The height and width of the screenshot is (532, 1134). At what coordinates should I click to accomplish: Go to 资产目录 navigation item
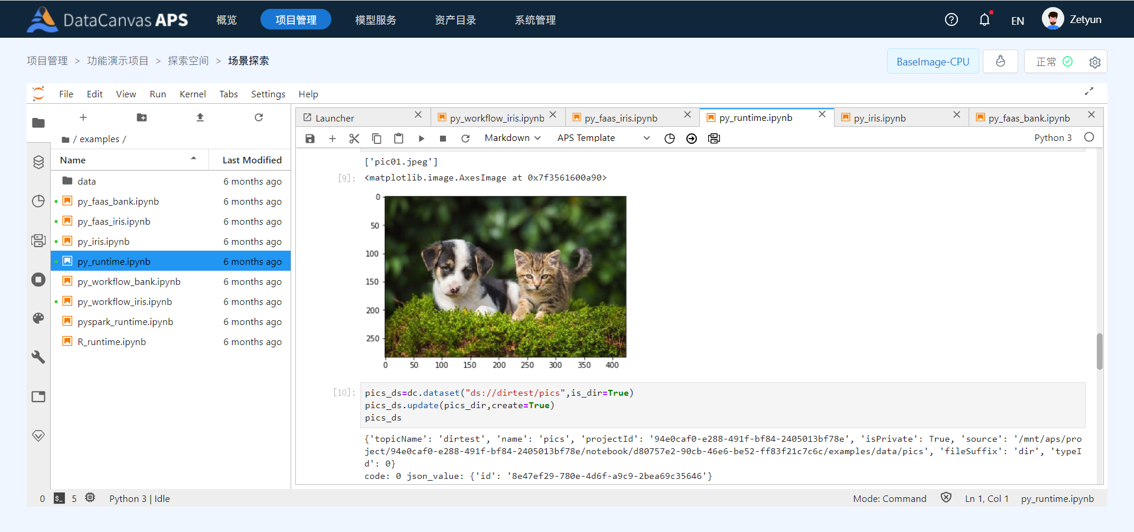(455, 20)
